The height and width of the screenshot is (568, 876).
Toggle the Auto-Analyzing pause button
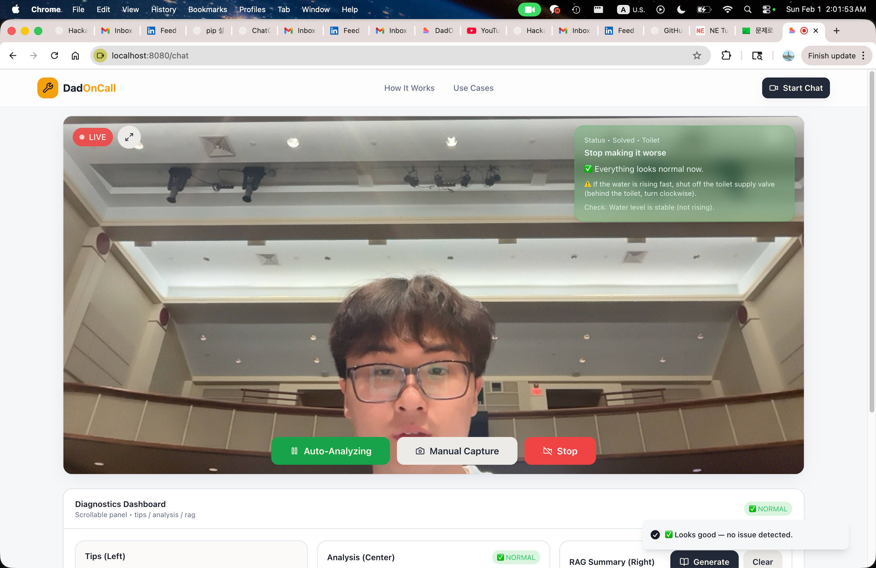[330, 451]
